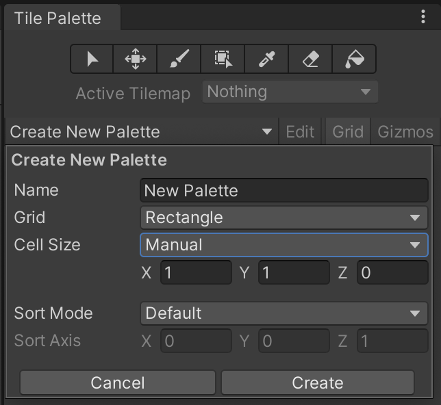
Task: Activate the Paintbrush tool
Action: pos(179,60)
